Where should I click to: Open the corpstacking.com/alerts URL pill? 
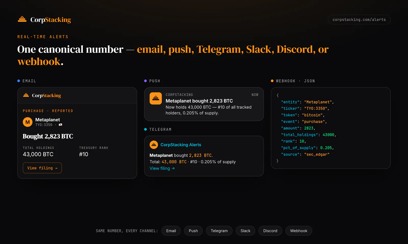tap(359, 20)
